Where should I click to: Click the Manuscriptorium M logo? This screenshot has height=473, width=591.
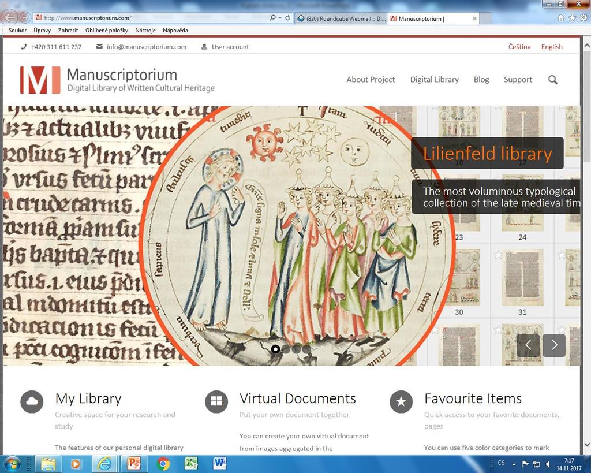click(40, 80)
